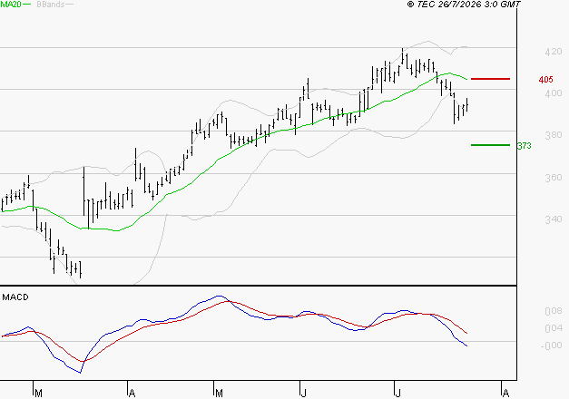Click the second M month marker
Screen dimensions: 569x399
pyautogui.click(x=219, y=393)
